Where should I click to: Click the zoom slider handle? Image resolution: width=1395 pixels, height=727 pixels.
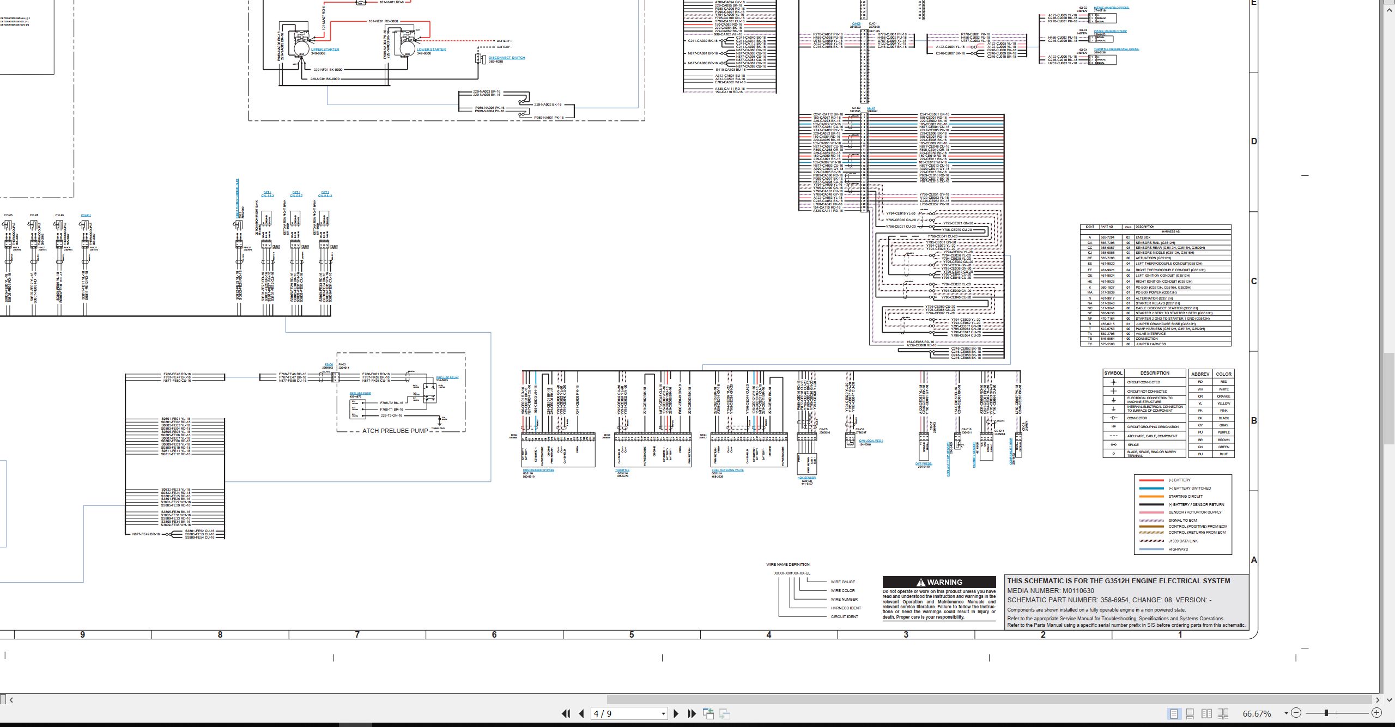coord(1326,713)
